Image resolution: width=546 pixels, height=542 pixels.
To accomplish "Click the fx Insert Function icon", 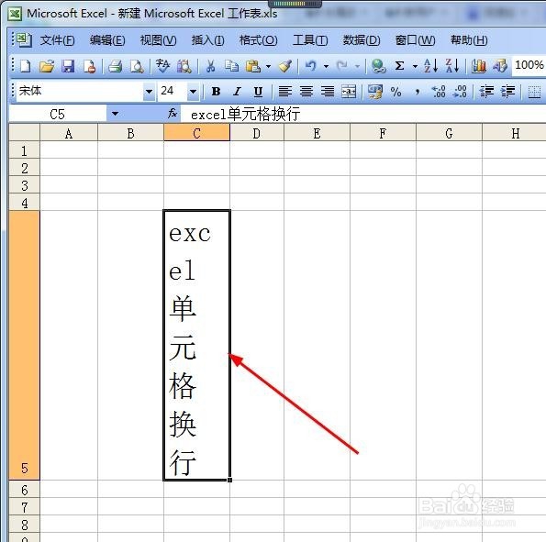I will point(173,113).
